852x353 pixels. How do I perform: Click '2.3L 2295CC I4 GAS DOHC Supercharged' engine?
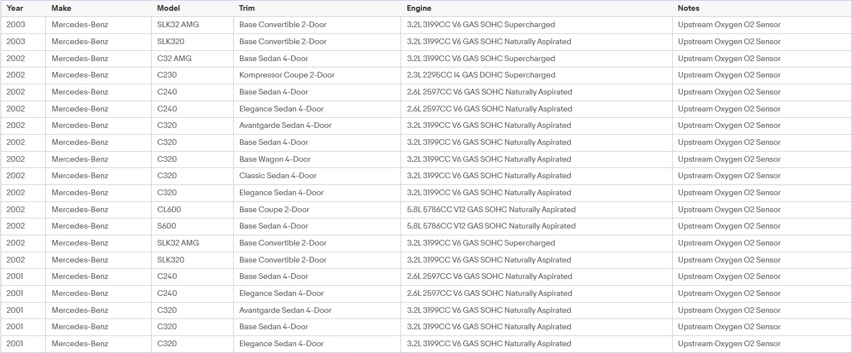pyautogui.click(x=481, y=75)
